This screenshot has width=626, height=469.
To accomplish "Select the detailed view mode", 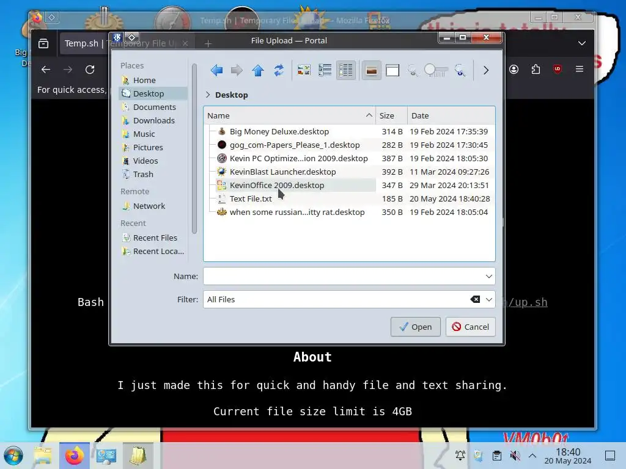I will (x=346, y=71).
